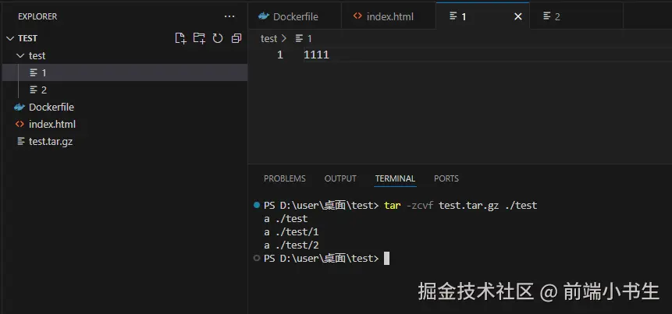
Task: Click the Docker whale icon beside Dockerfile in Explorer
Action: click(x=20, y=107)
